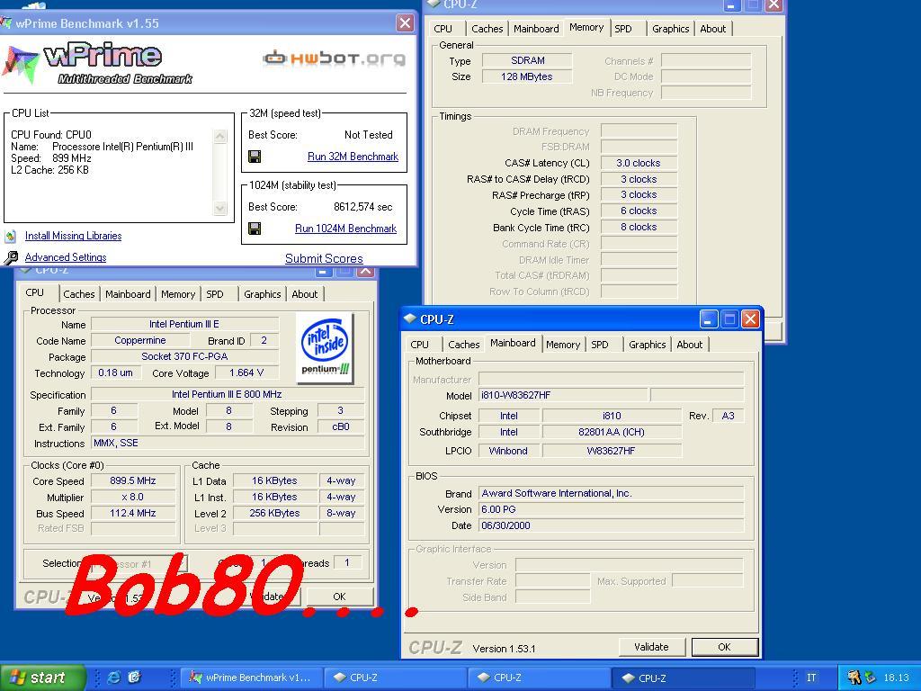
Task: Click the Southbridge value 82801AA (ICH)
Action: [x=612, y=432]
